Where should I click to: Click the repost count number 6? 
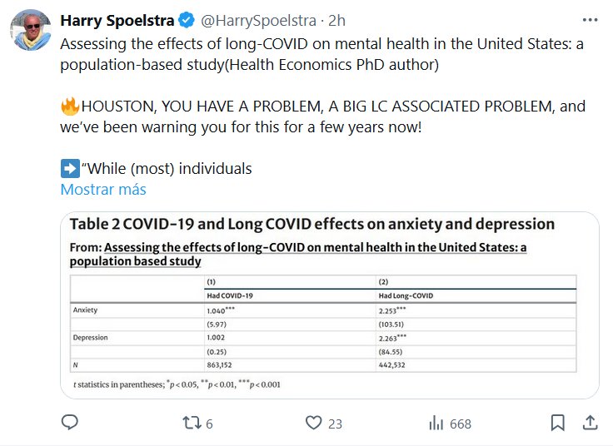coord(209,424)
